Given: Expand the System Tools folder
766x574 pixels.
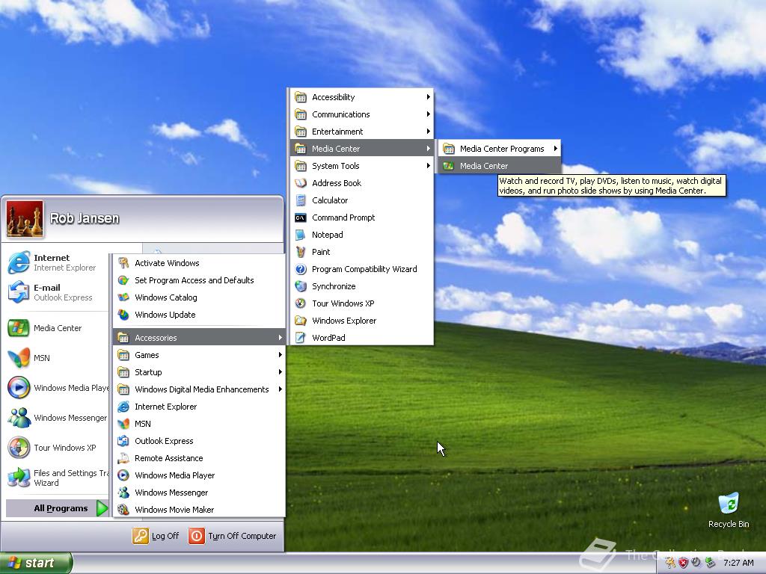Looking at the screenshot, I should (361, 166).
